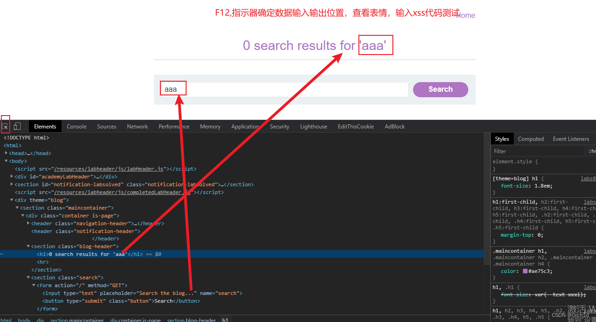Expand the section notification-labsolved node
The height and width of the screenshot is (322, 596).
click(x=12, y=184)
